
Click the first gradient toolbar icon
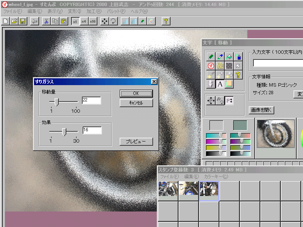click(125, 21)
